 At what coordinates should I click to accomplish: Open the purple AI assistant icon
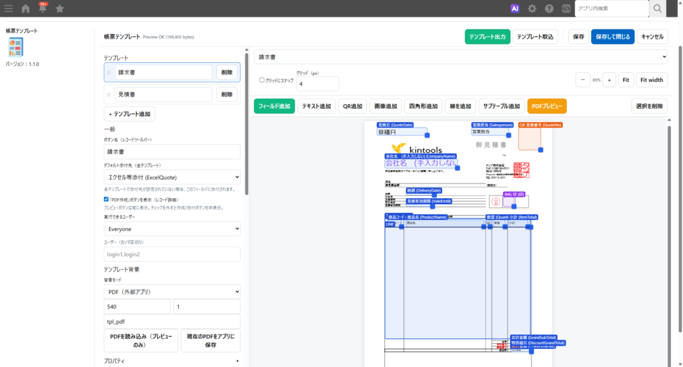514,9
